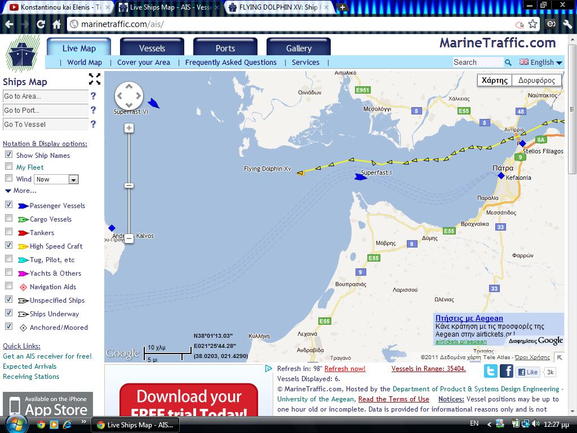Enable Tug, Pilot, etc checkbox
This screenshot has height=433, width=577.
tap(9, 258)
